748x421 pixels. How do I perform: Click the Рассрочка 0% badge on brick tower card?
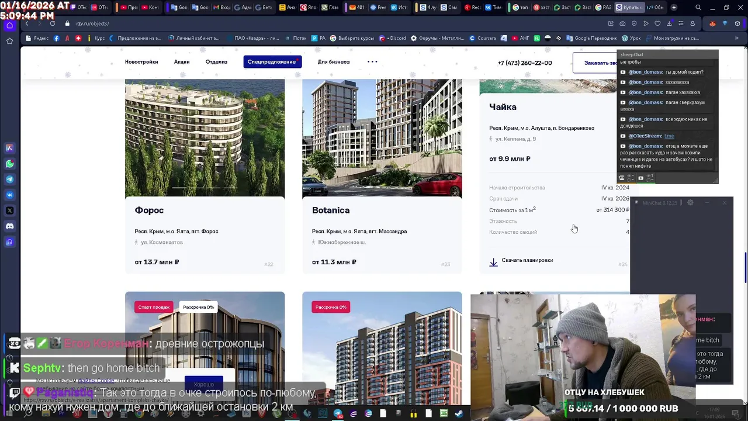click(331, 307)
